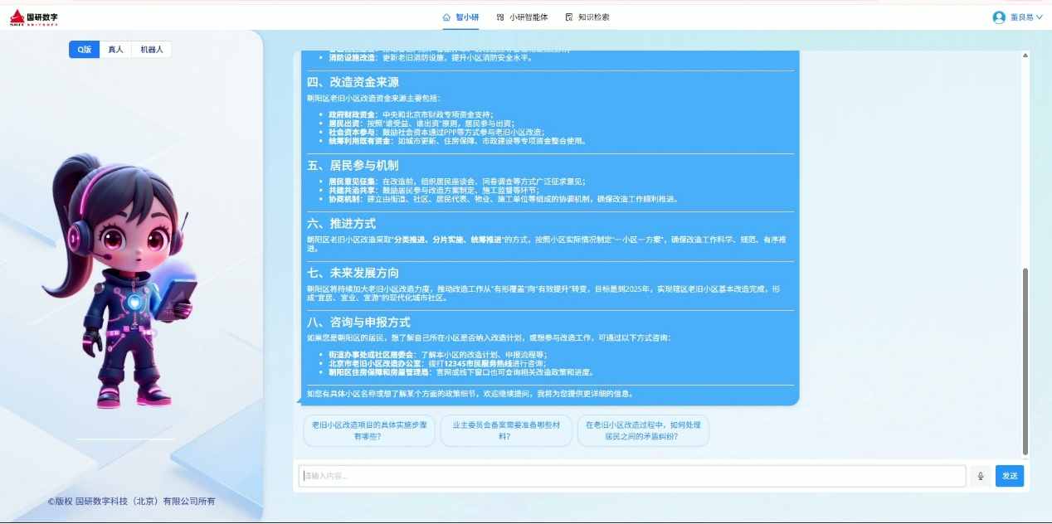Open the 小研智能体 tab
1052x524 pixels.
[x=528, y=17]
